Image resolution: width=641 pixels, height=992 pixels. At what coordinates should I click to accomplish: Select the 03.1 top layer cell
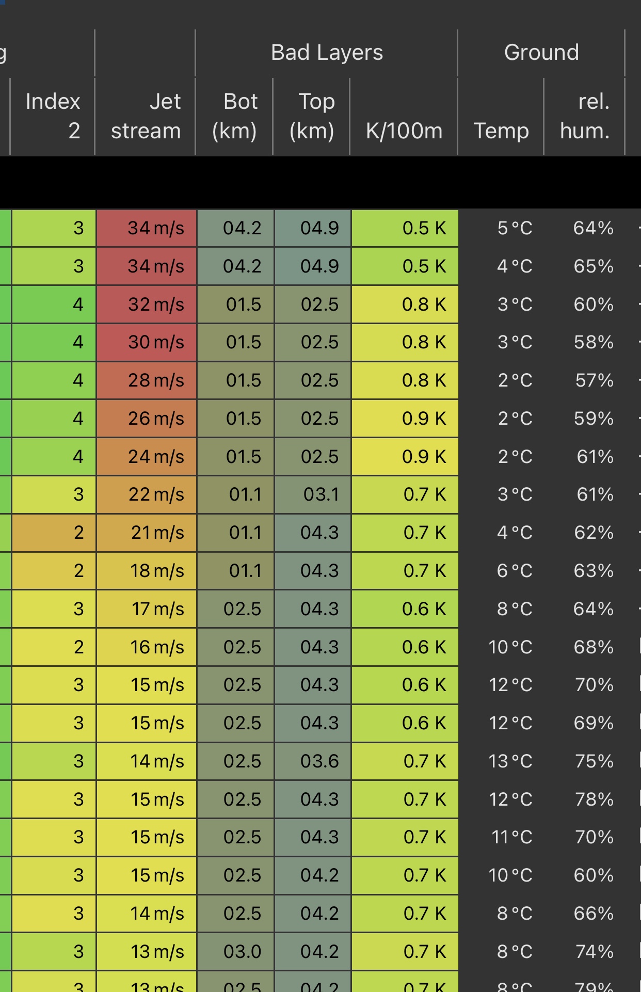tap(313, 494)
